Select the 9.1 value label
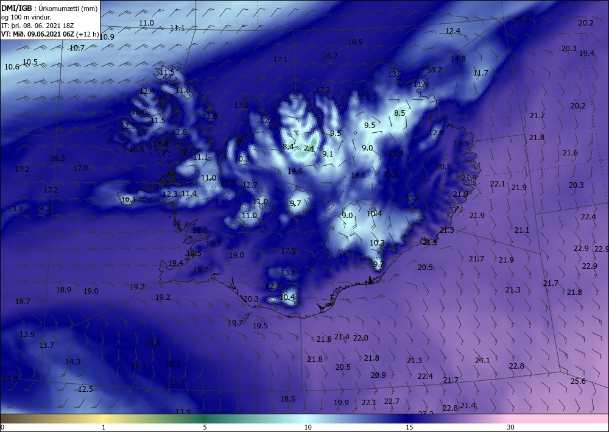The image size is (609, 432). (x=328, y=154)
